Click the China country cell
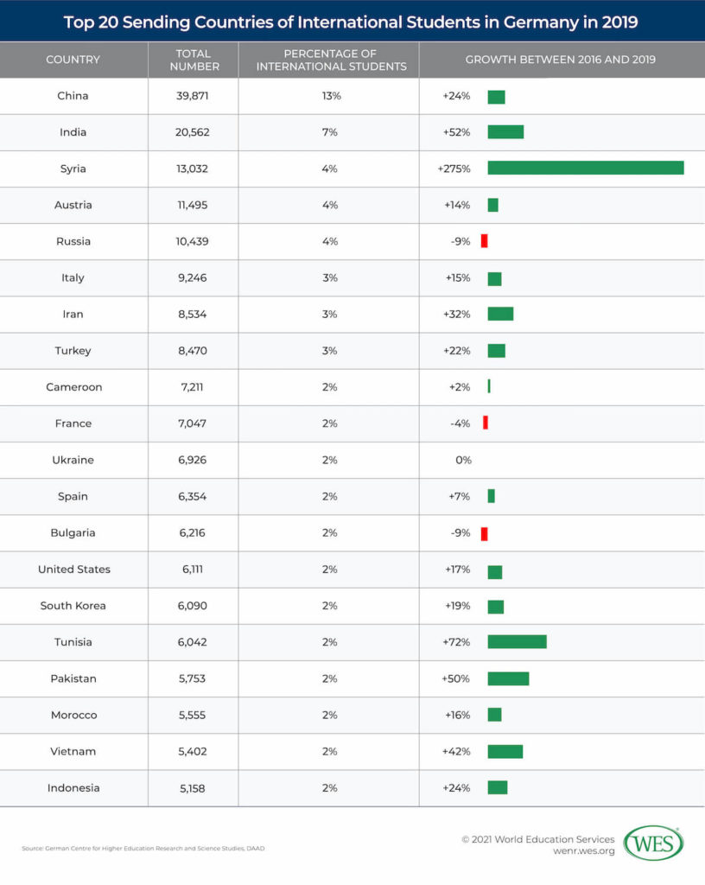This screenshot has height=885, width=705. [73, 96]
